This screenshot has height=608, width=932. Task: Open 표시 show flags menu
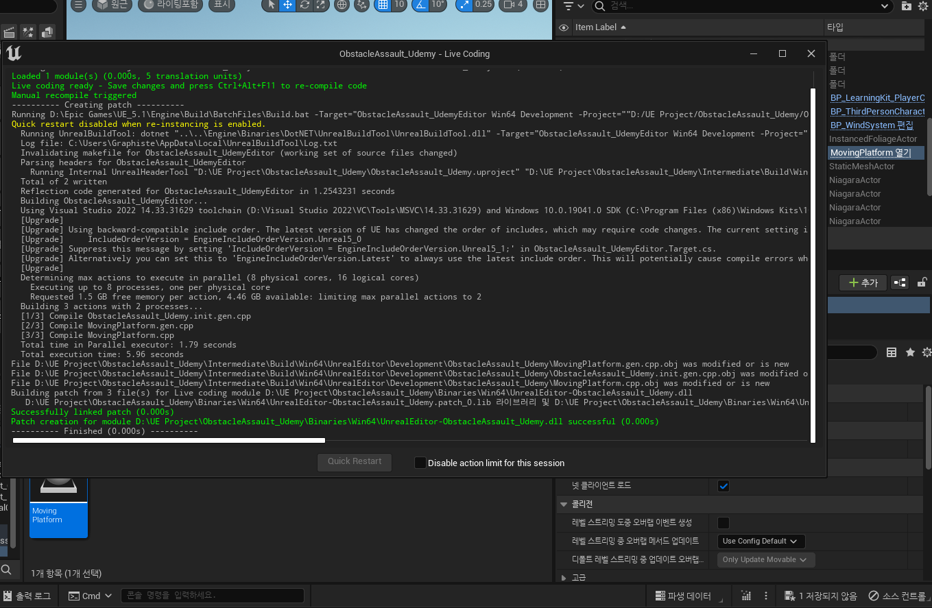click(x=222, y=5)
